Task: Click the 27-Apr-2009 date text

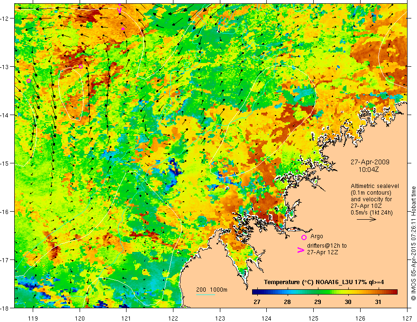Action: point(370,162)
